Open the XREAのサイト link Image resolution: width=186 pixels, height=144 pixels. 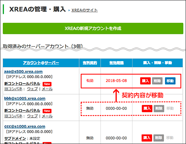[x=85, y=10]
